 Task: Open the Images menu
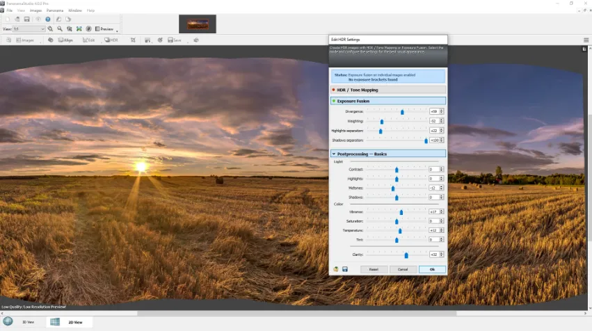coord(36,10)
